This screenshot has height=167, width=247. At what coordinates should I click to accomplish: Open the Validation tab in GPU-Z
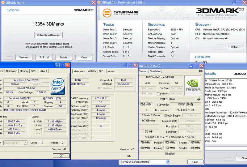click(x=156, y=71)
